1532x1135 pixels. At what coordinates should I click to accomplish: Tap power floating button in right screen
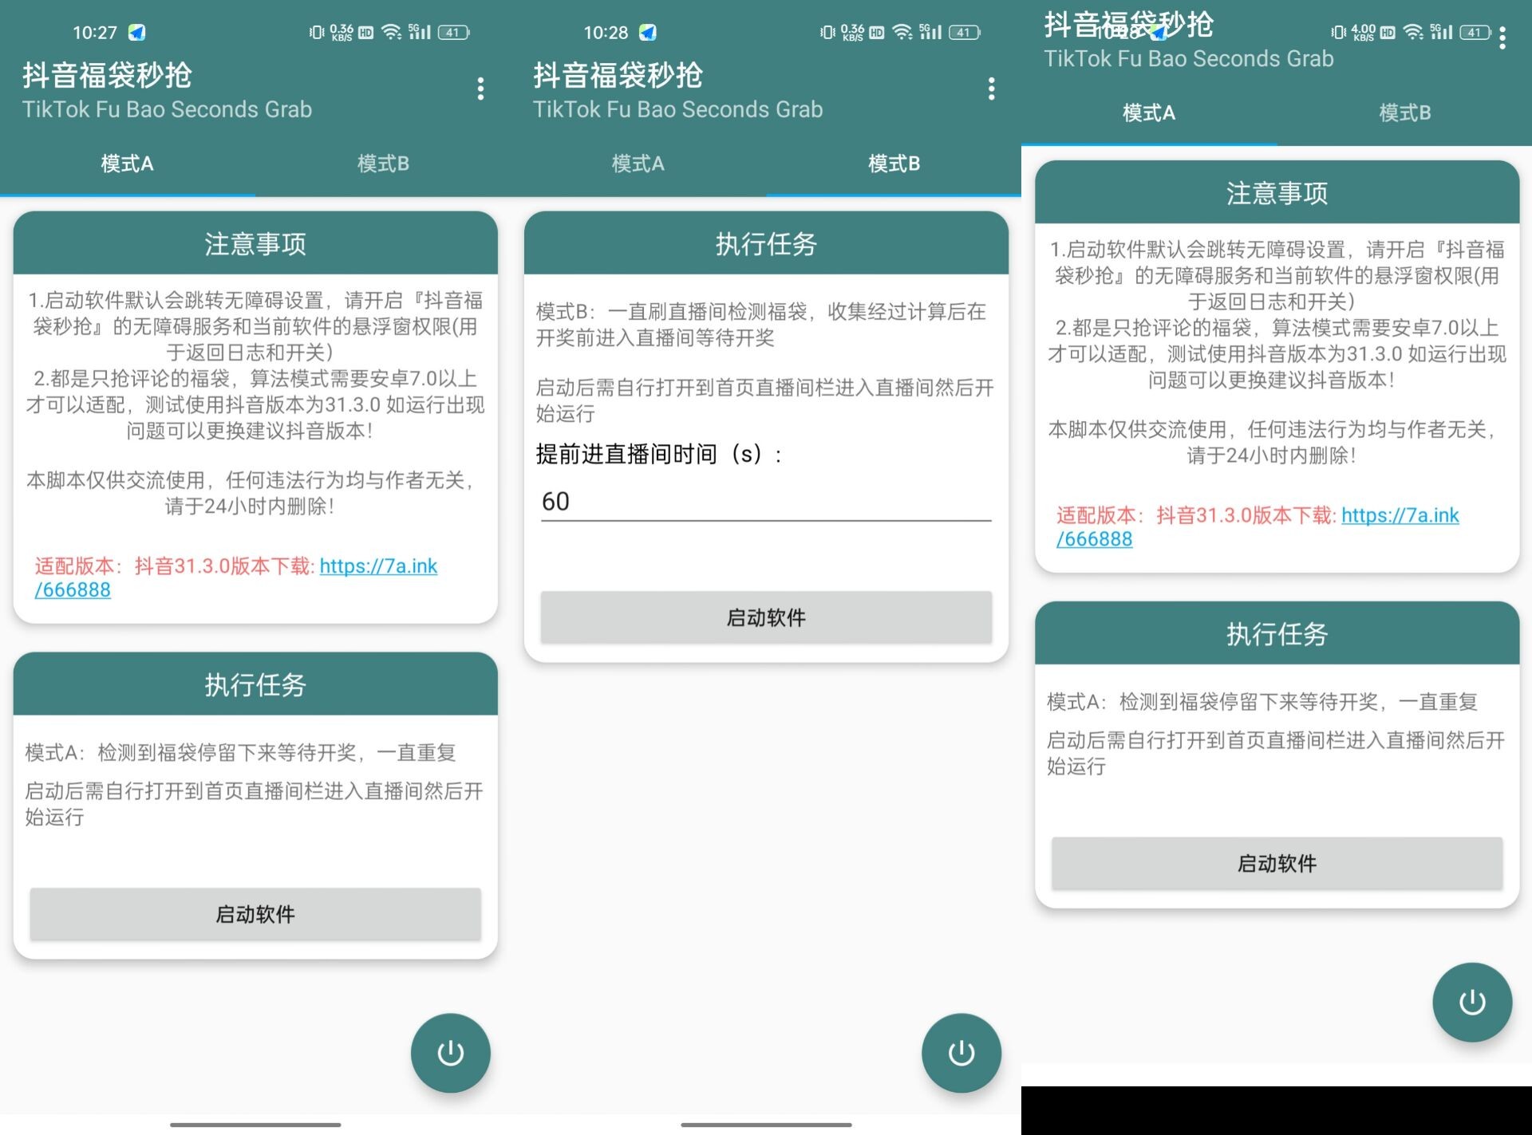(1472, 1003)
